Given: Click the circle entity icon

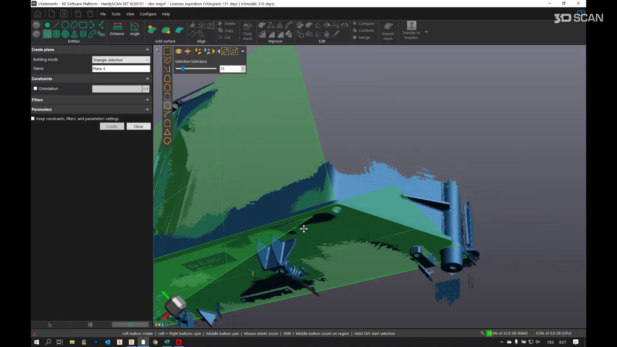Looking at the screenshot, I should click(65, 25).
